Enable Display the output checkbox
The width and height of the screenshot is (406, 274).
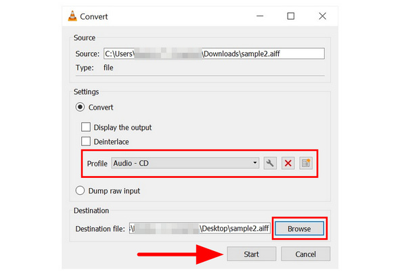tap(86, 127)
